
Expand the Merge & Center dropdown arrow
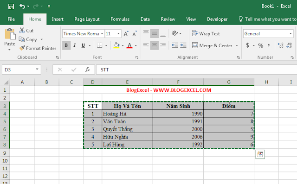[x=237, y=45]
